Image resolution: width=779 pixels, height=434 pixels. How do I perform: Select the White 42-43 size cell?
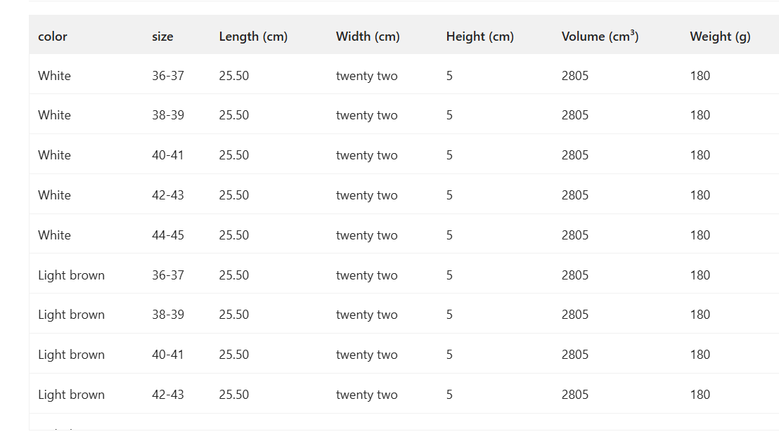(x=168, y=195)
